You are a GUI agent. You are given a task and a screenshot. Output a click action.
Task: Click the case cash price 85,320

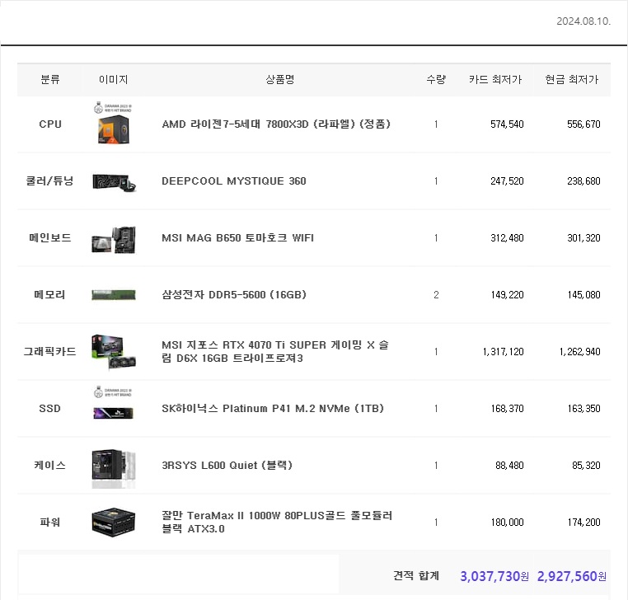[586, 466]
